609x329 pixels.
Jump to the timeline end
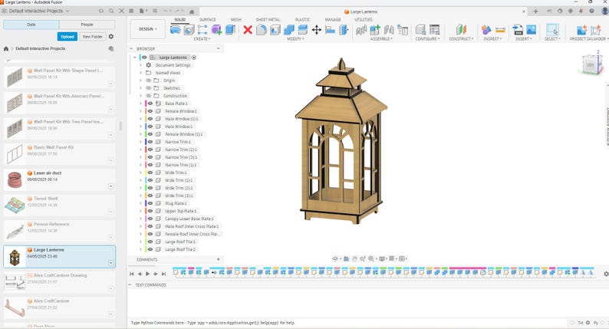(x=164, y=274)
